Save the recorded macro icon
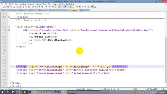The image size is (167, 94). pyautogui.click(x=88, y=7)
